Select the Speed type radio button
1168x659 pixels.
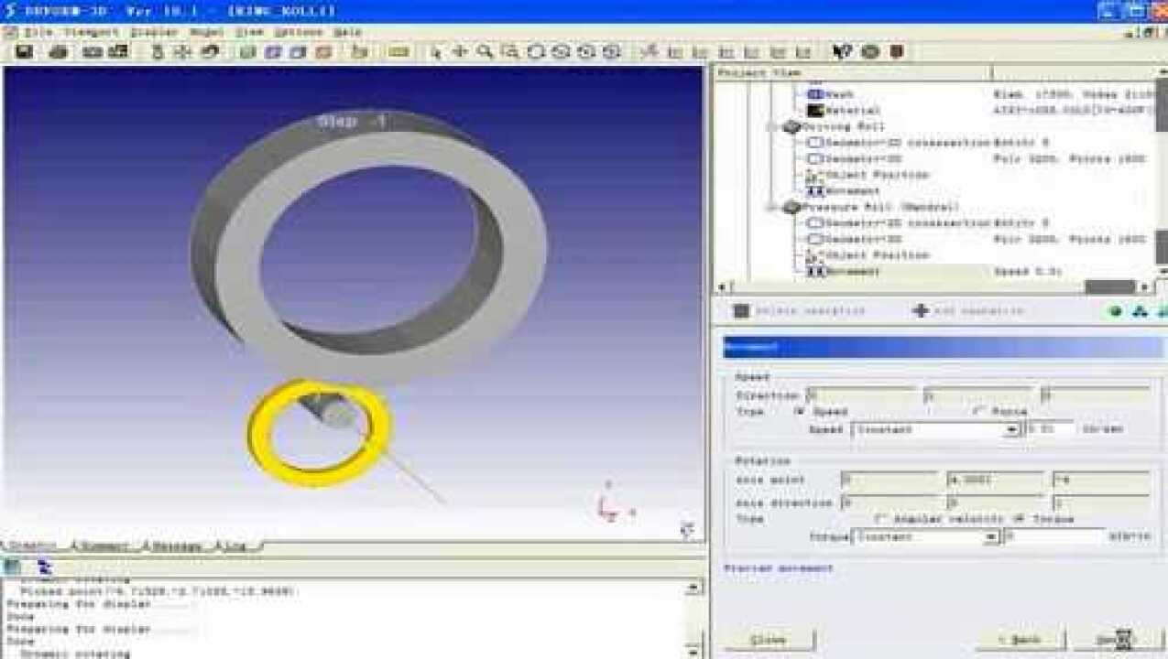pyautogui.click(x=799, y=412)
